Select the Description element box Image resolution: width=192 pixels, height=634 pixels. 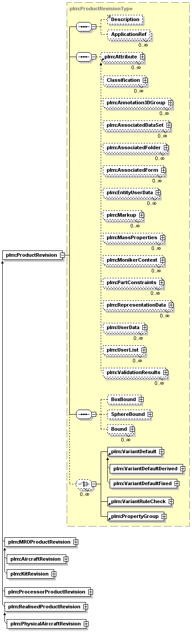tap(125, 20)
